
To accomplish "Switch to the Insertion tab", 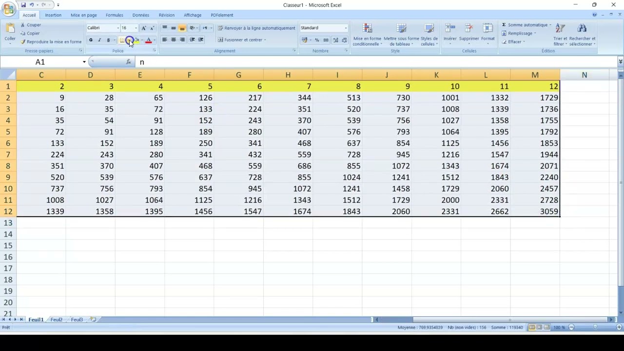I will click(x=53, y=15).
